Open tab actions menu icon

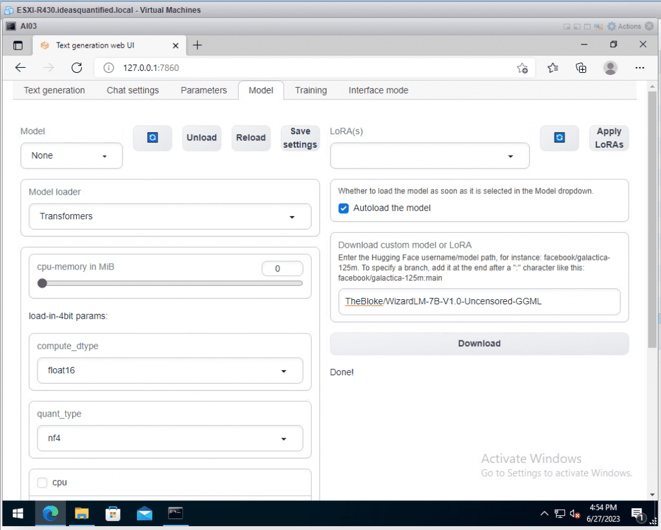pyautogui.click(x=17, y=46)
